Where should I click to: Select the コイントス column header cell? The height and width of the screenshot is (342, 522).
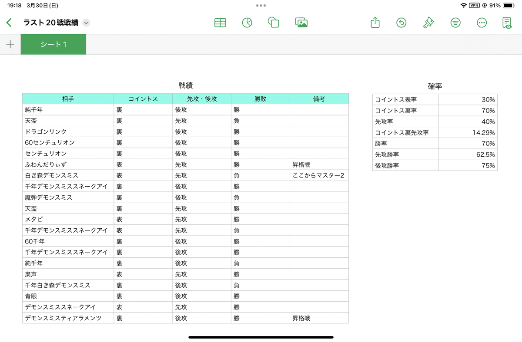point(143,99)
